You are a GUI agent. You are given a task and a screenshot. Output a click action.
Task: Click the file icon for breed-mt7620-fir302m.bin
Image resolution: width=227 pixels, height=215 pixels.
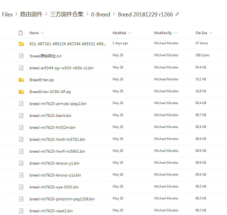point(21,127)
